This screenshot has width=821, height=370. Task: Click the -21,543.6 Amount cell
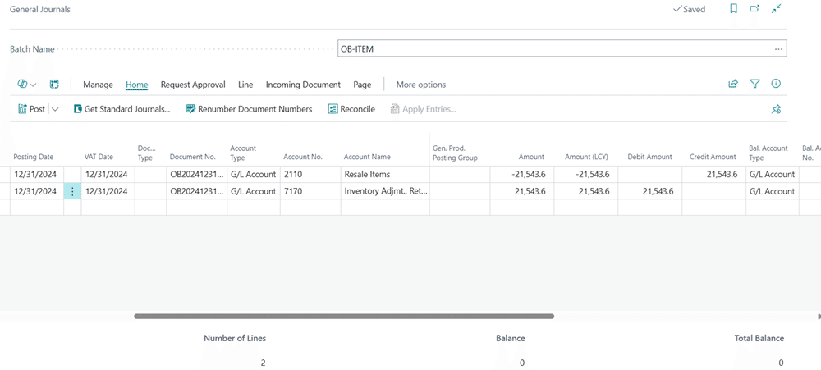click(522, 175)
